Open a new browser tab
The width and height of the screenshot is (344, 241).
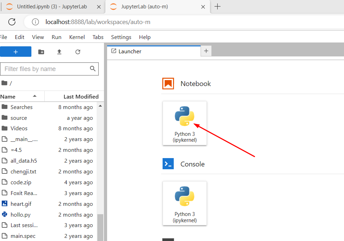(x=217, y=7)
